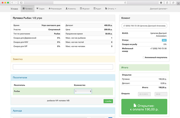Go to the Реализация section
180x118 pixels.
click(x=55, y=9)
